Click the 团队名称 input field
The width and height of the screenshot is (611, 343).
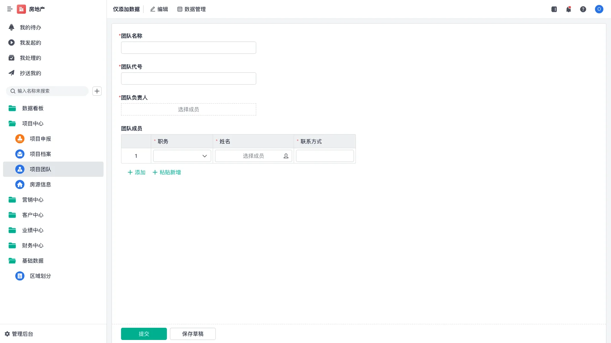coord(188,47)
